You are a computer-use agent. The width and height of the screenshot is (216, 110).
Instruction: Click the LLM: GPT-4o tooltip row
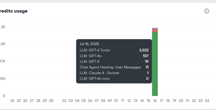coord(114,56)
